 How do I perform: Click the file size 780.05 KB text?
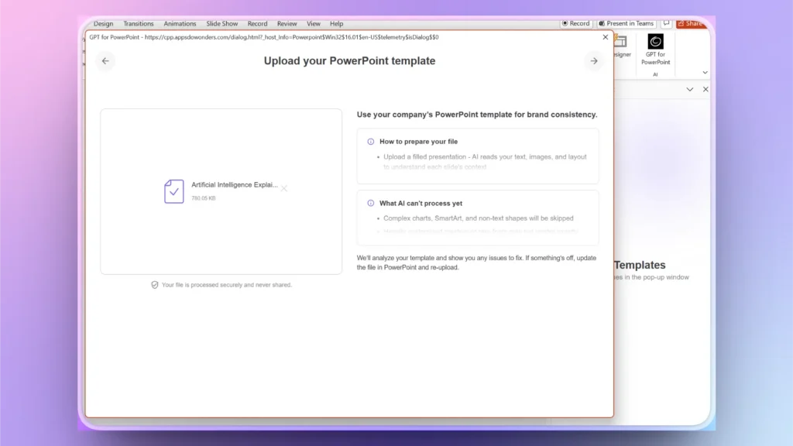click(204, 198)
